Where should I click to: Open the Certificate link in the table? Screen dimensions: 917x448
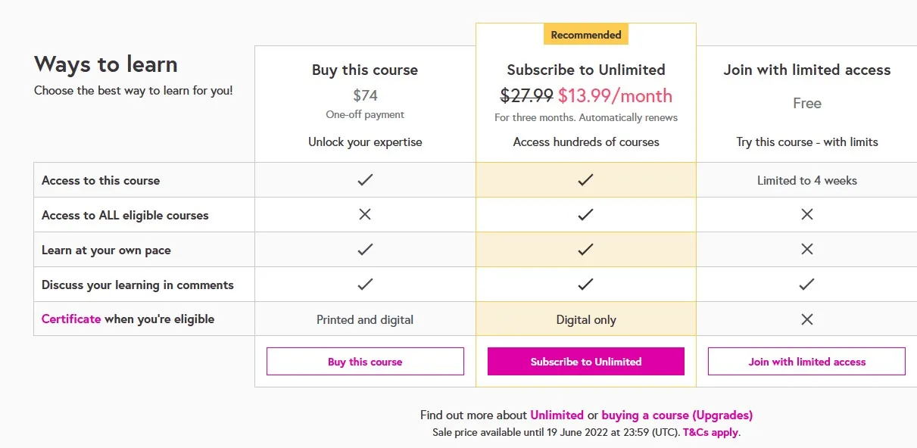click(71, 319)
